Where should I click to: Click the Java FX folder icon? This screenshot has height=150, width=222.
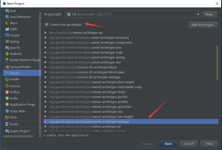7,48
